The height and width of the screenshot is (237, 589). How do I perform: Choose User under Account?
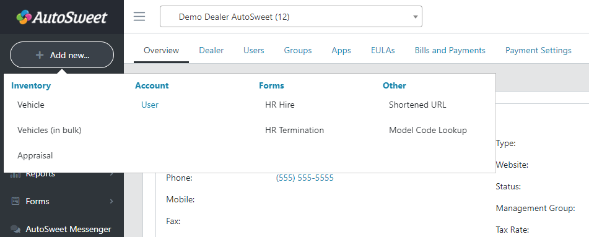[150, 105]
